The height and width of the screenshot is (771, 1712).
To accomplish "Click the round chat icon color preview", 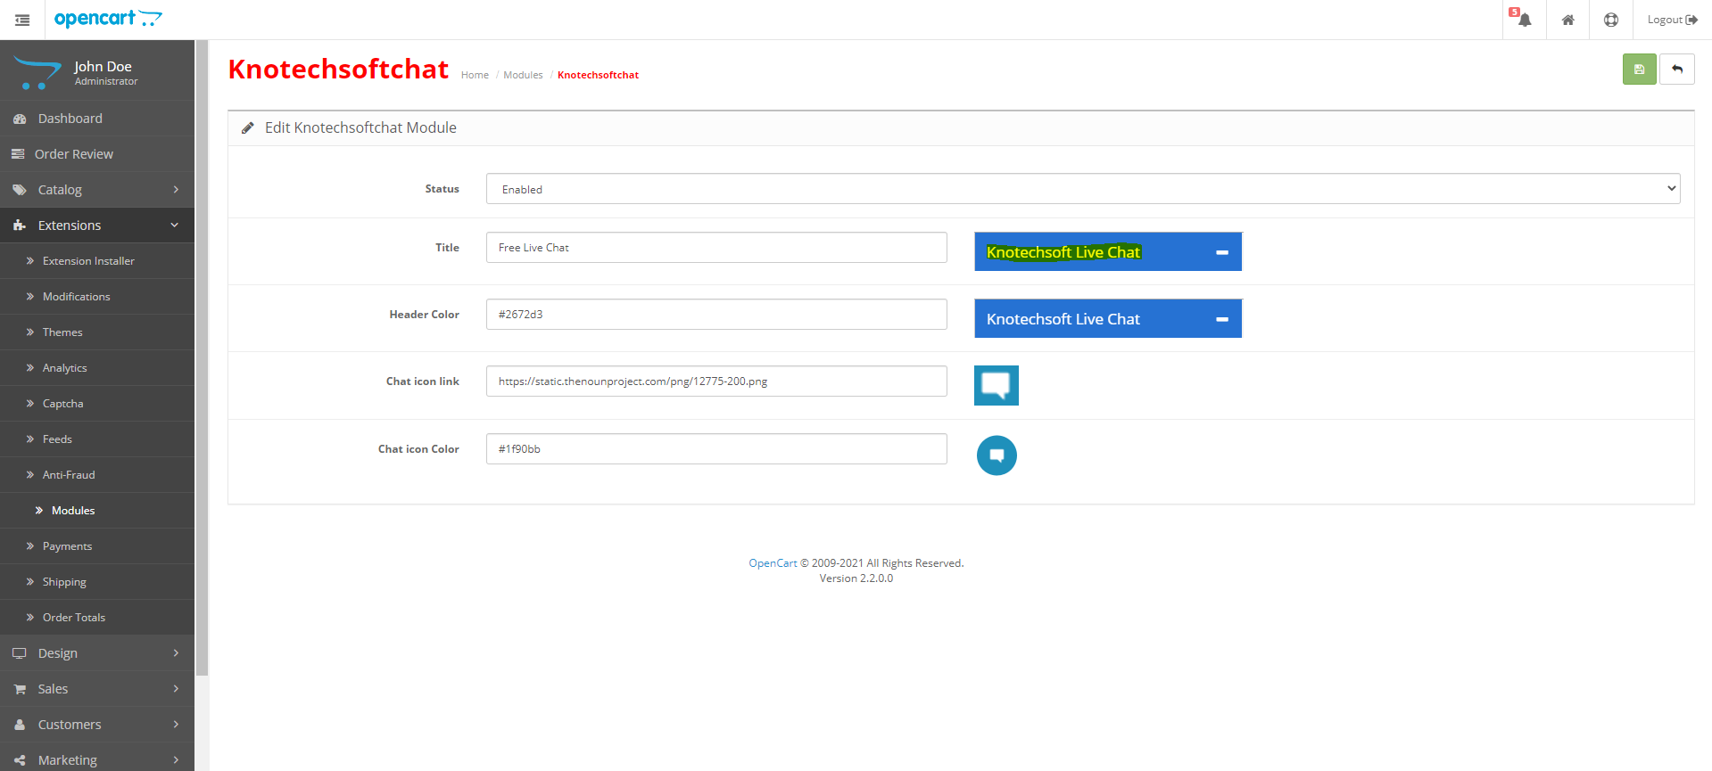I will [997, 455].
